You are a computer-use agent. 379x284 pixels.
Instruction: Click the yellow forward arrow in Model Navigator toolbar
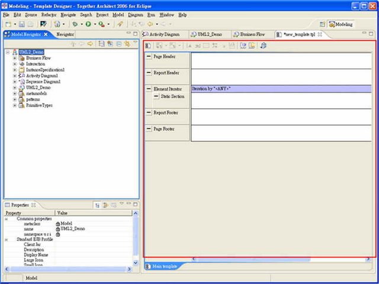90,44
